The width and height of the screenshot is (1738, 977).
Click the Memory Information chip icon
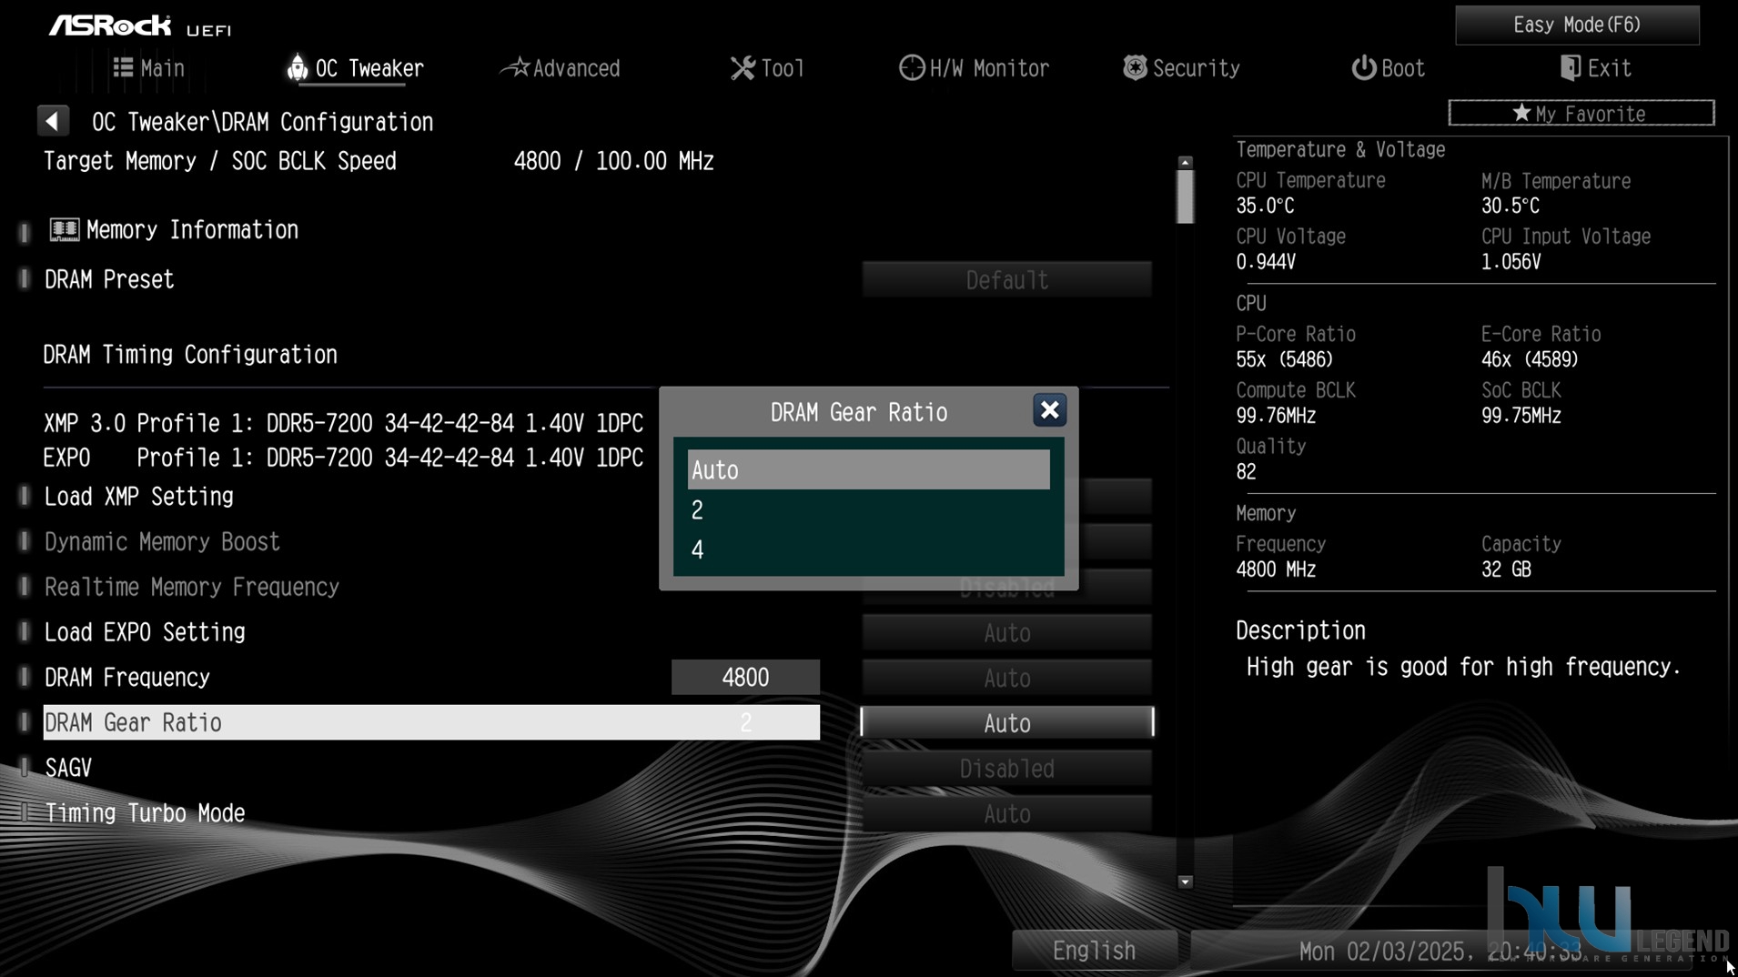coord(64,229)
